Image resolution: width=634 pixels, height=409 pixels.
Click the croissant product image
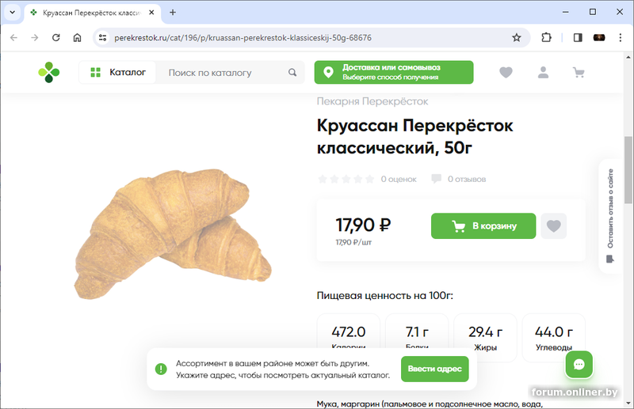(x=173, y=233)
